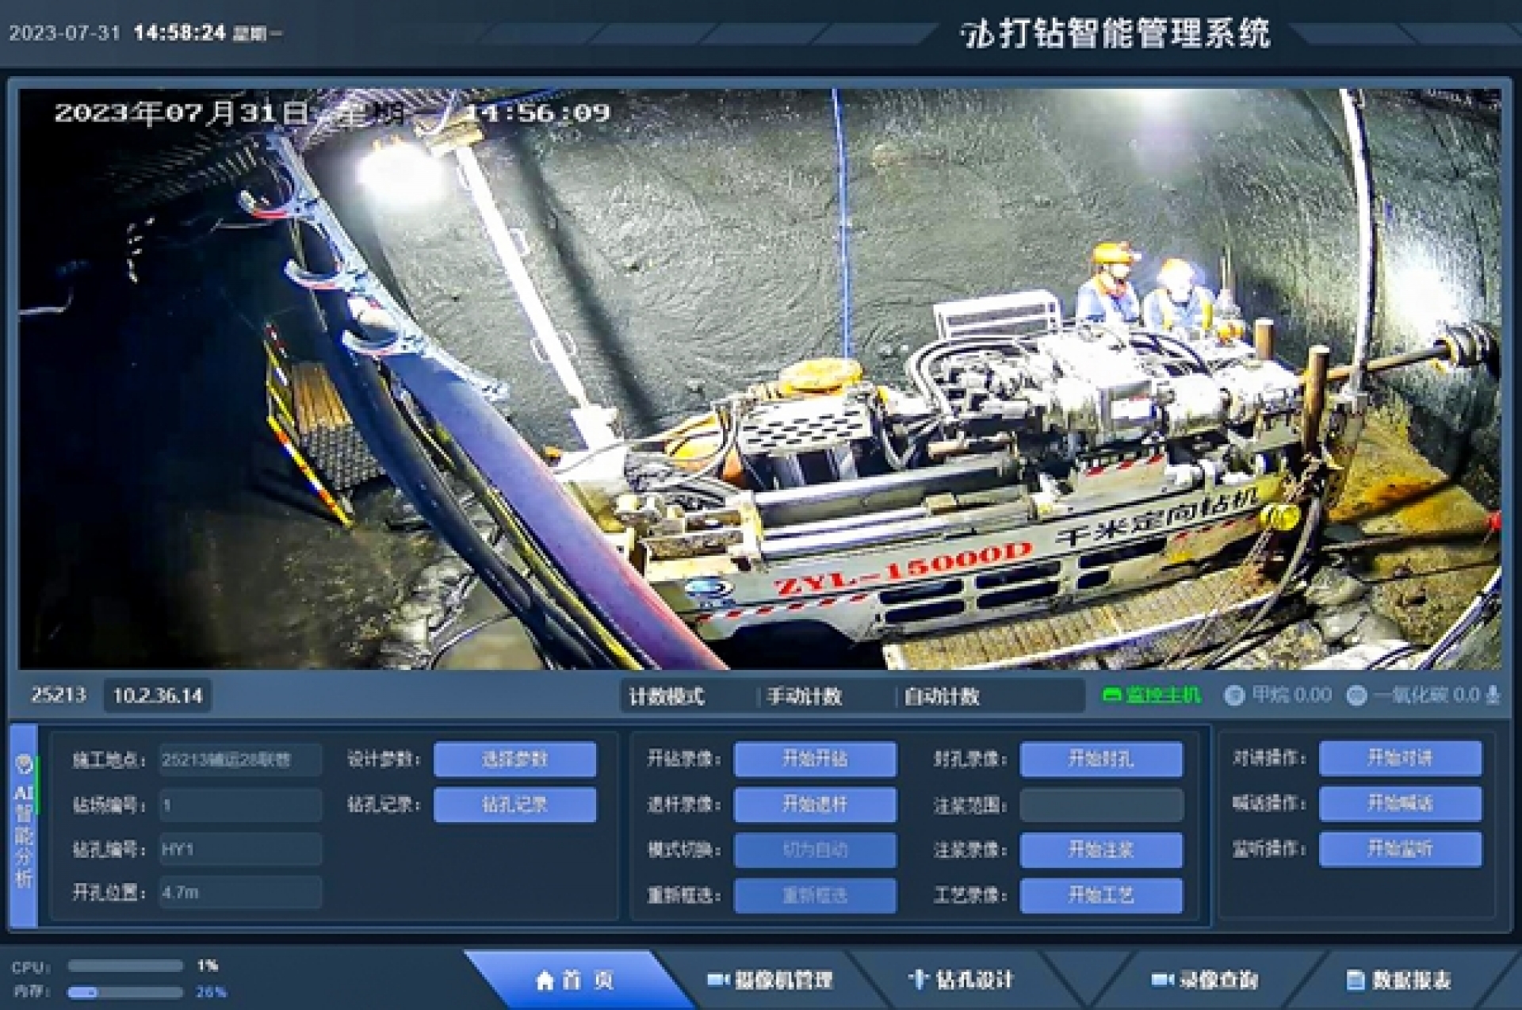Click the 开始开钻 start drilling button

[815, 759]
